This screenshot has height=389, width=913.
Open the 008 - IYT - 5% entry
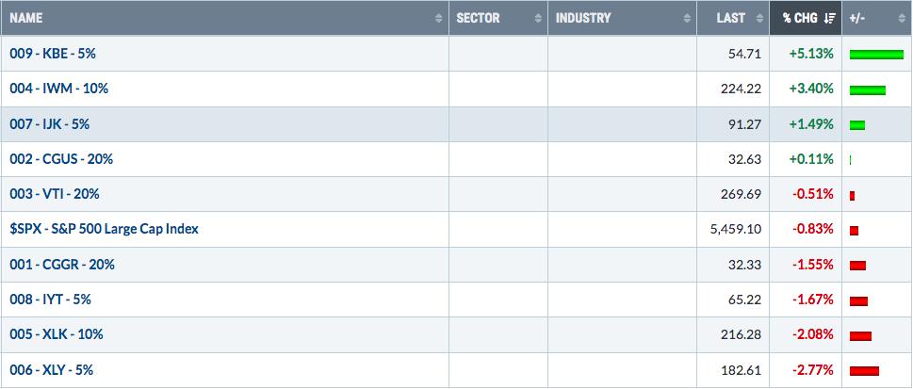click(x=50, y=300)
